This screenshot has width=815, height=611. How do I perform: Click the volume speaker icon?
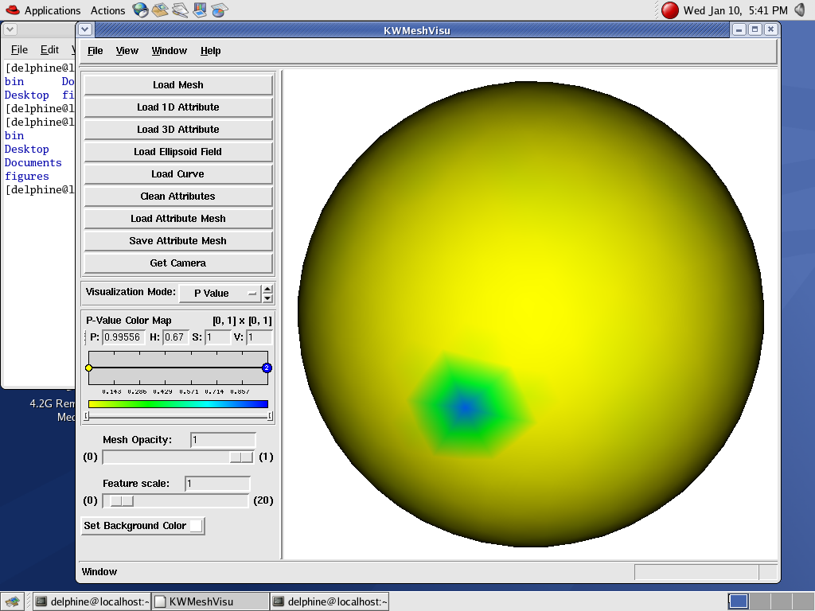click(x=800, y=10)
